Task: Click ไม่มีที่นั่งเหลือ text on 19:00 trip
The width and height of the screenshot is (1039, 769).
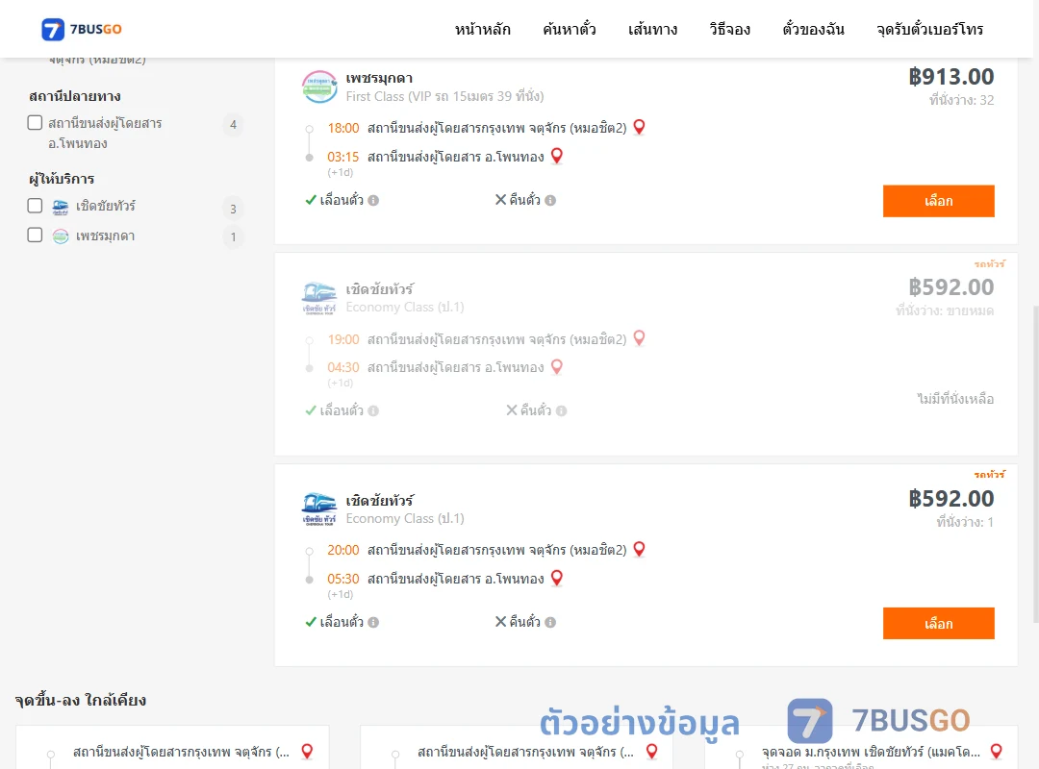Action: tap(955, 399)
